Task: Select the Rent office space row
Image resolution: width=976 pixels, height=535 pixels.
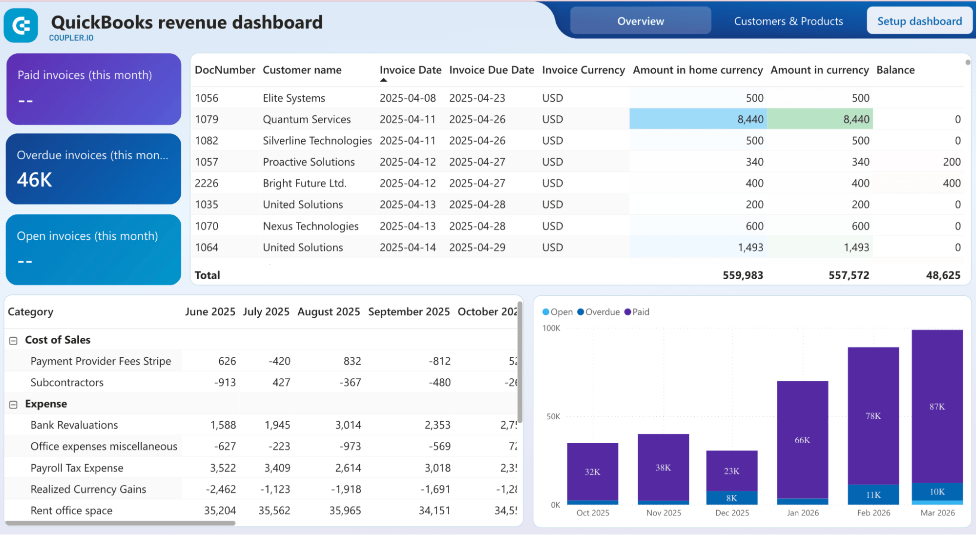Action: [x=71, y=511]
